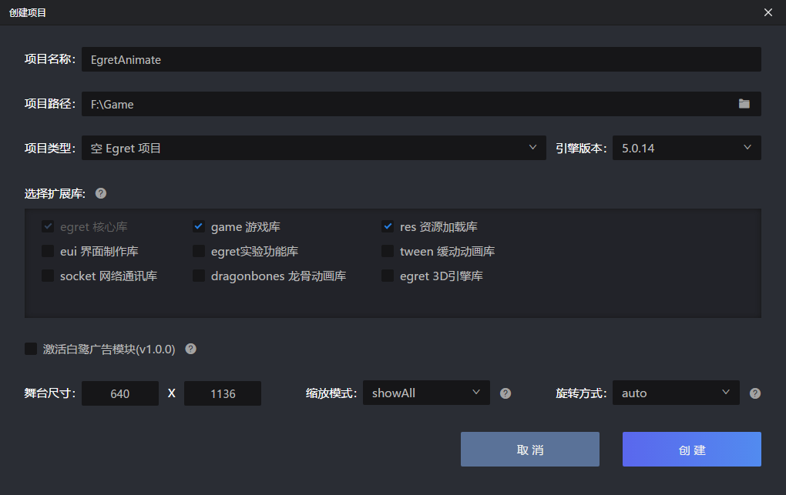
Task: Click the 创建 button
Action: 692,450
